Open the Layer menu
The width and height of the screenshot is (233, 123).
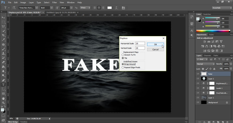[x=31, y=2]
